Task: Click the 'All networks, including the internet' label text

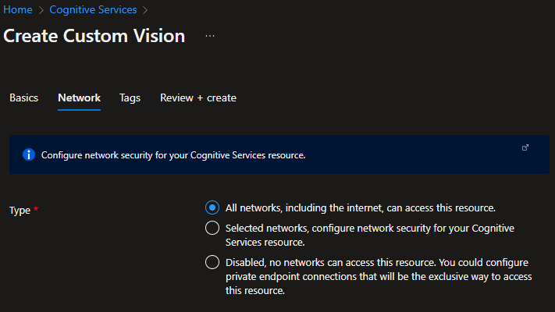Action: [360, 208]
